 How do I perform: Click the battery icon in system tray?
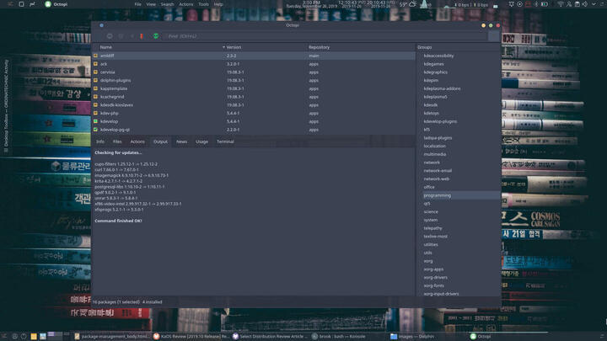pos(545,4)
